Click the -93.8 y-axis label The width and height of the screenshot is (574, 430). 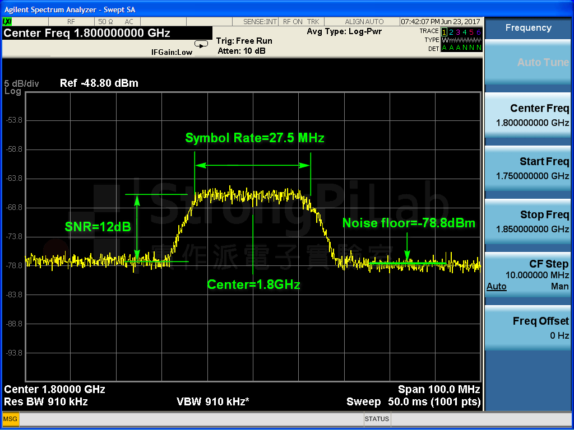(13, 353)
